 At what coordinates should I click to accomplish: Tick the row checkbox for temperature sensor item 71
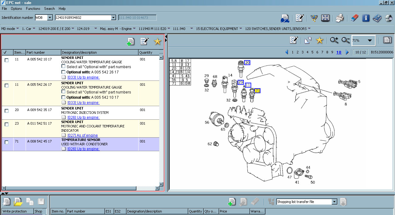6,142
